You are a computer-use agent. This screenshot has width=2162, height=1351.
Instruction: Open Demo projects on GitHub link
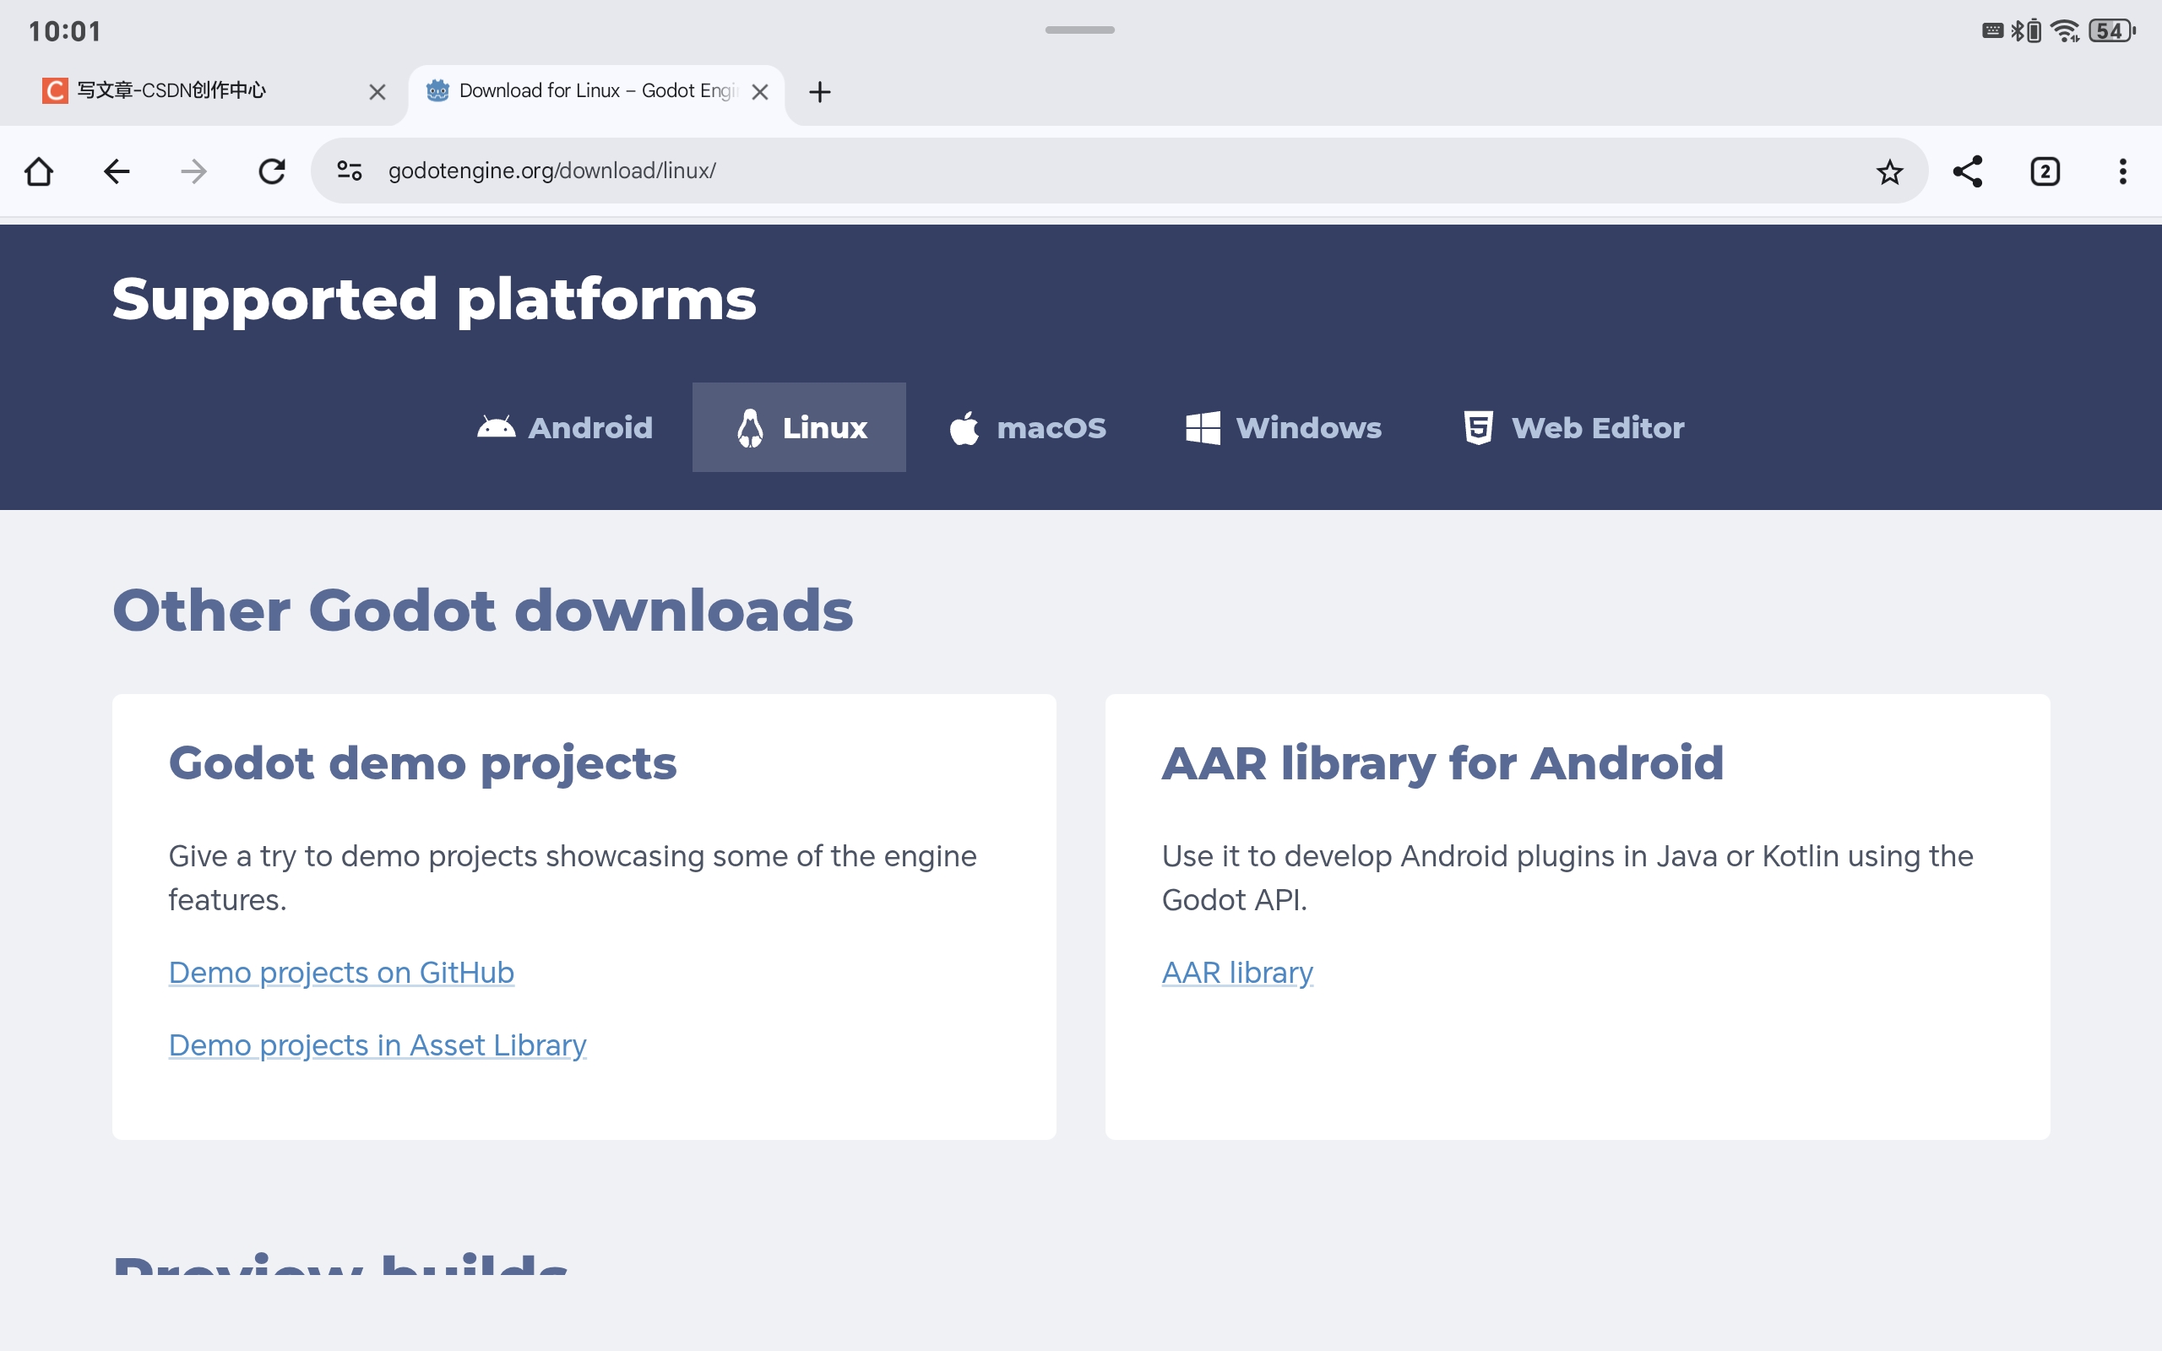[341, 972]
